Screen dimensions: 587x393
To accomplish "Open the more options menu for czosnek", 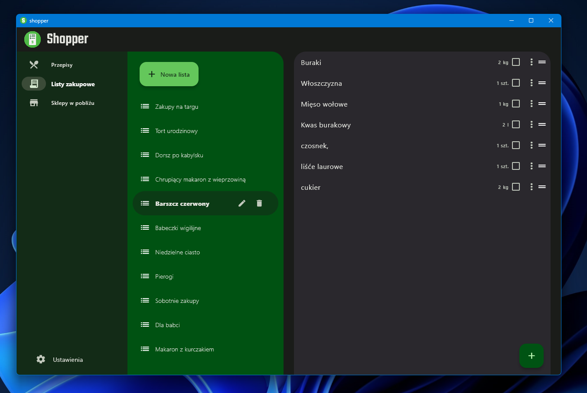I will point(532,145).
